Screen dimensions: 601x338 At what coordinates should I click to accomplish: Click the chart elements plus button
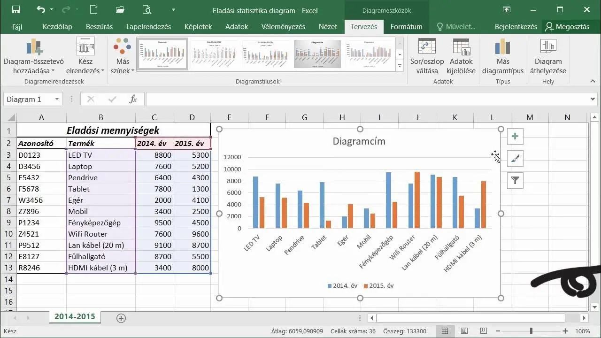pyautogui.click(x=515, y=137)
